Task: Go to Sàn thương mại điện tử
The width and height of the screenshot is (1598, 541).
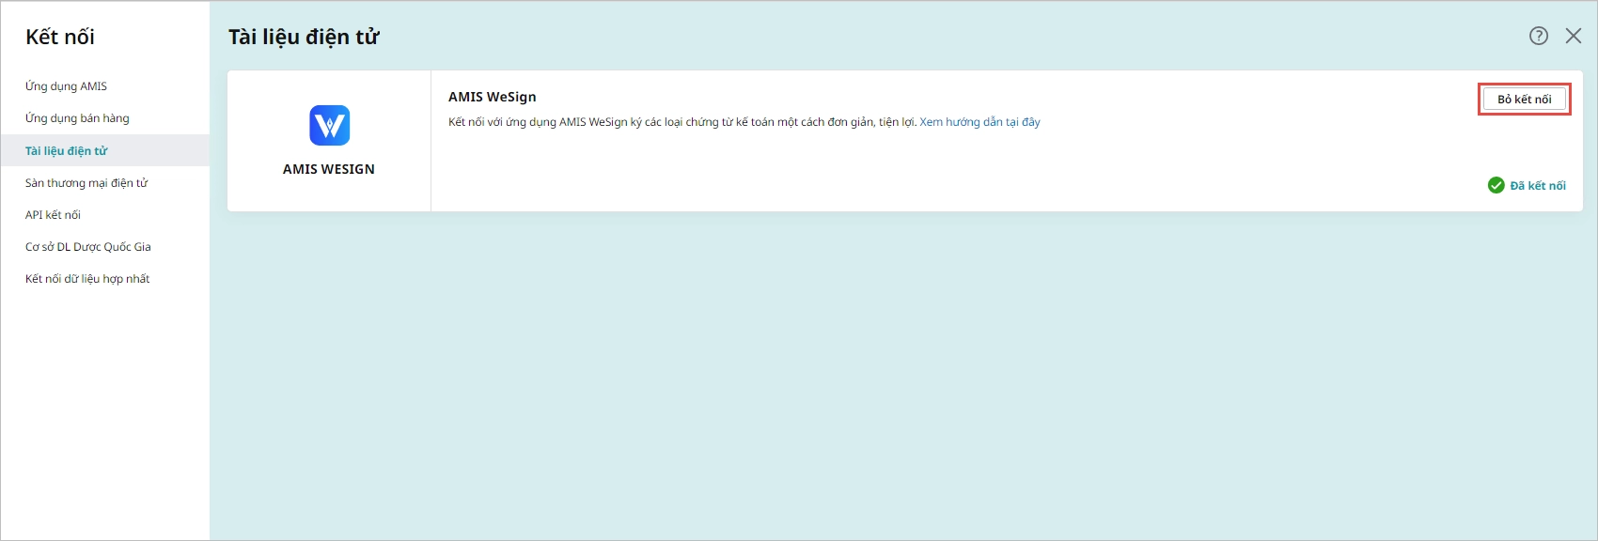Action: 105,182
